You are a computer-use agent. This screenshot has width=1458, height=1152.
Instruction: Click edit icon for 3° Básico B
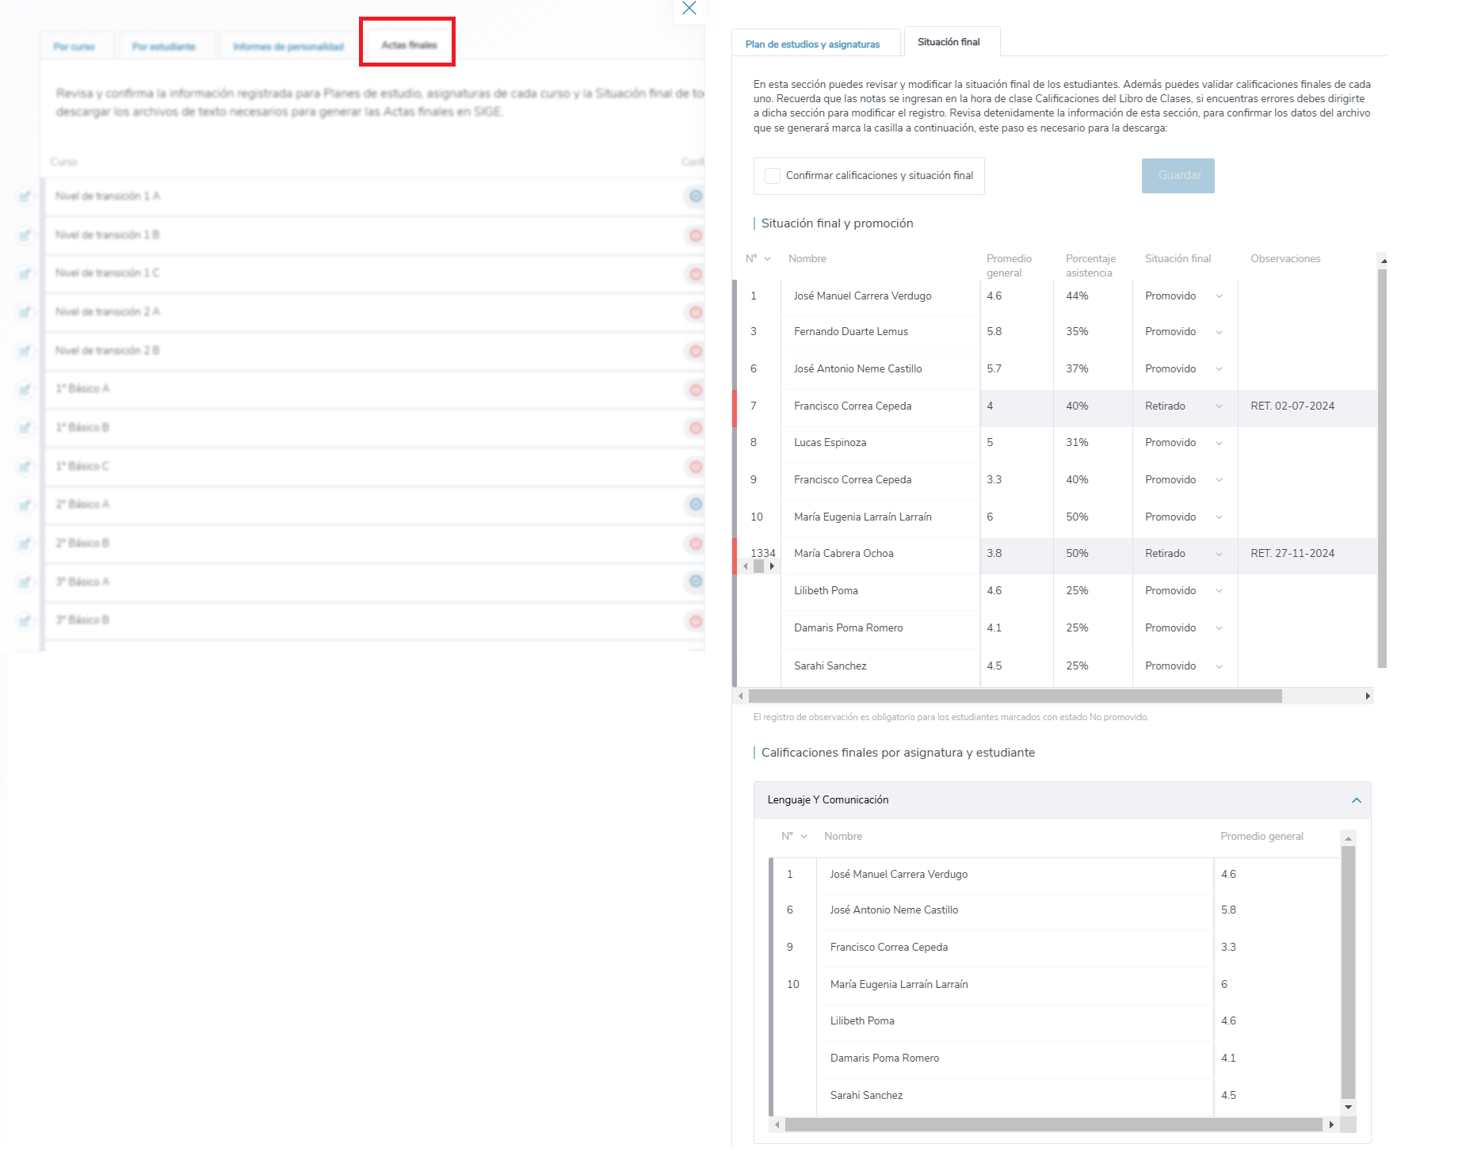click(x=25, y=620)
